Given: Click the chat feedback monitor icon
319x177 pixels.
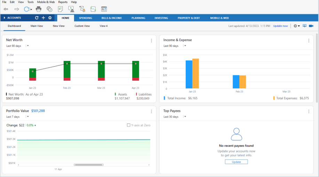Looking at the screenshot, I should pos(304,26).
